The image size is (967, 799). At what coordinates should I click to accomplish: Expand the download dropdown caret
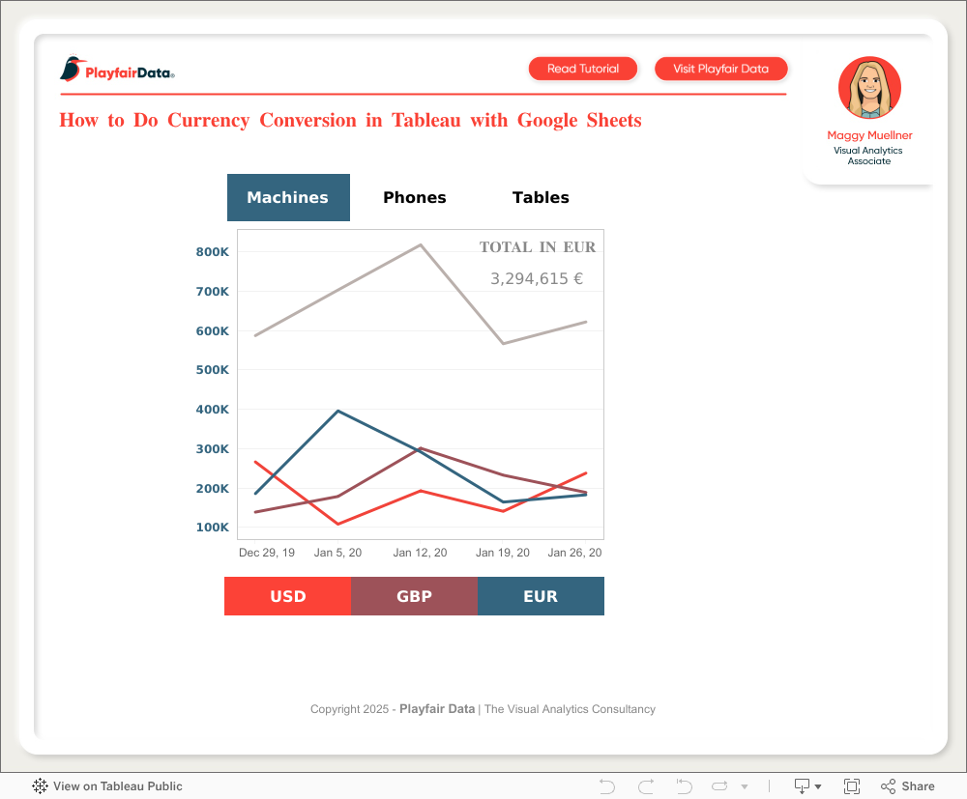coord(818,786)
